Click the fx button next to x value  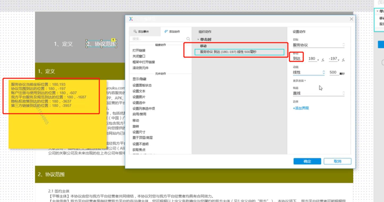(x=323, y=60)
